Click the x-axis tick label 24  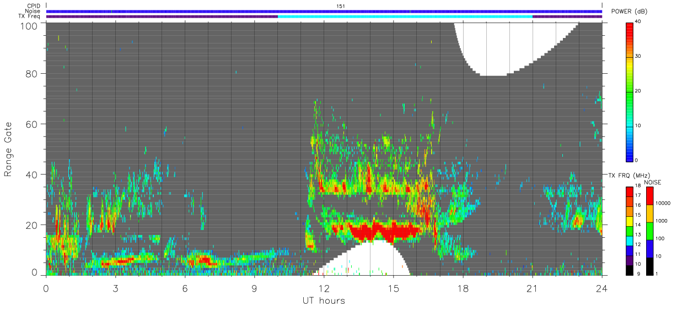[x=601, y=288]
